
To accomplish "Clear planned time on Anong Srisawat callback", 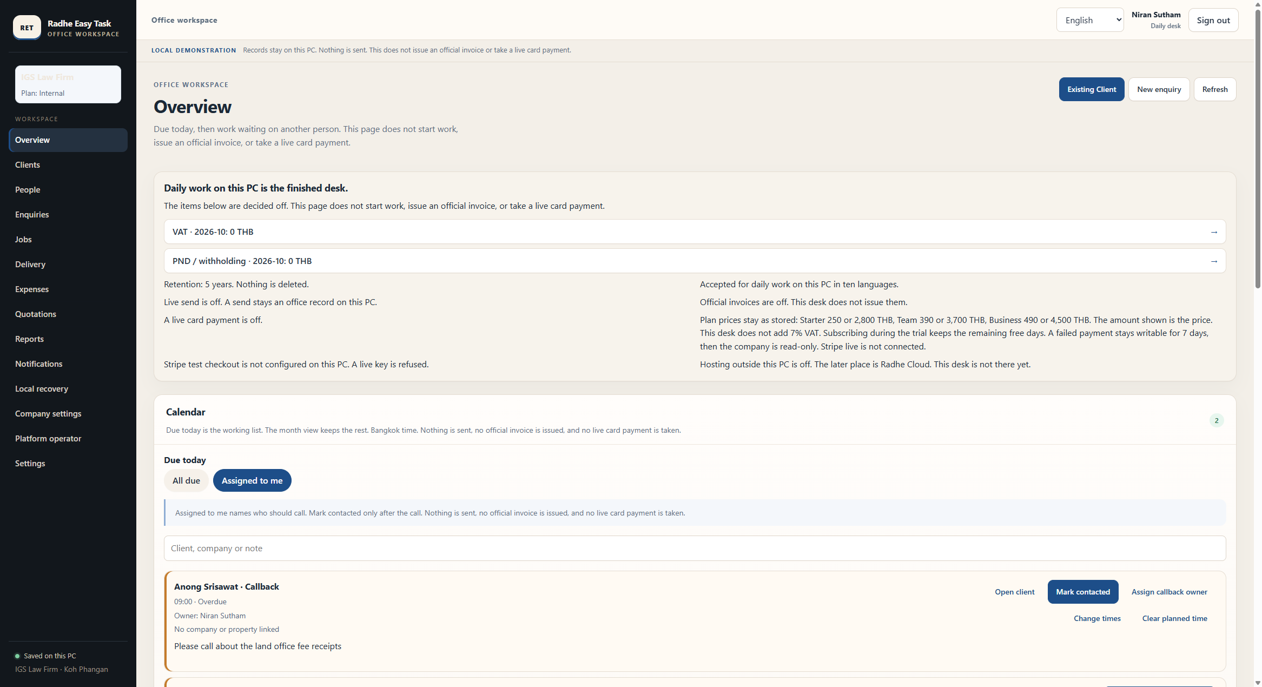I will (x=1174, y=618).
